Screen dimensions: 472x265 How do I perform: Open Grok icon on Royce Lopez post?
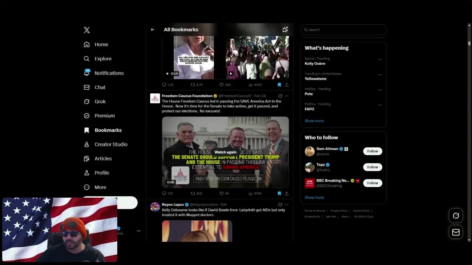click(280, 205)
